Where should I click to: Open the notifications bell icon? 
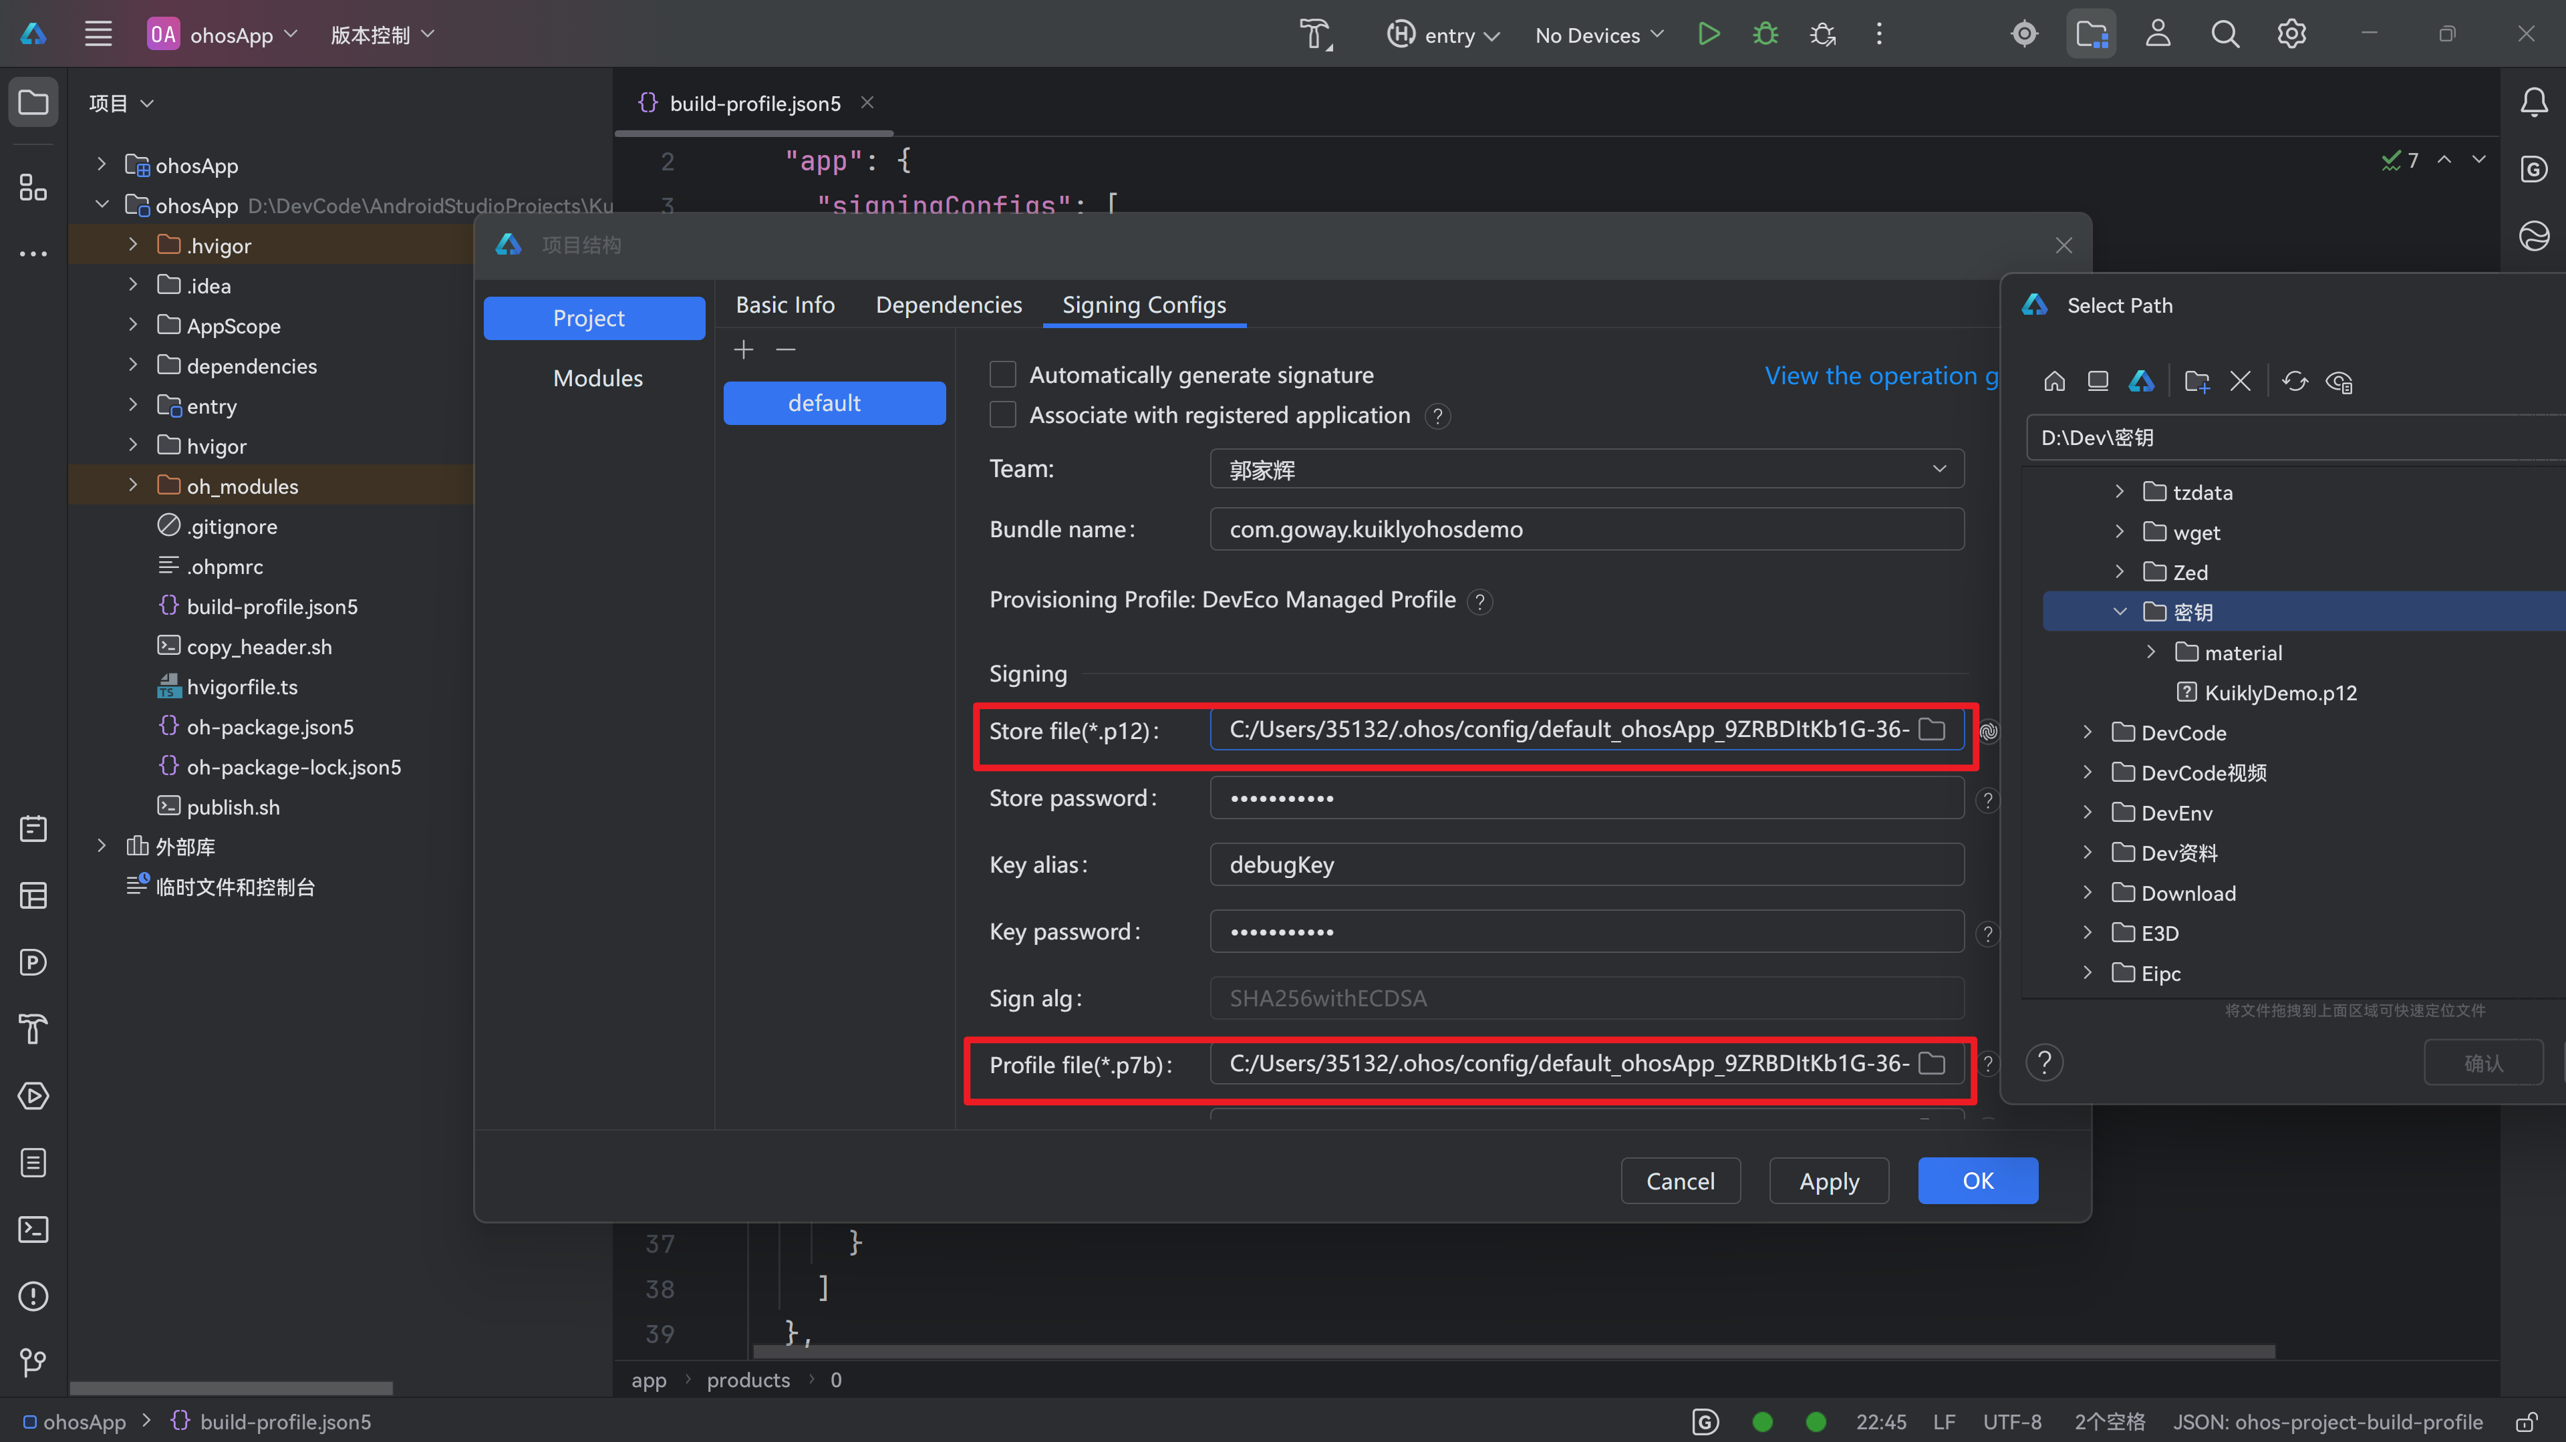tap(2533, 102)
